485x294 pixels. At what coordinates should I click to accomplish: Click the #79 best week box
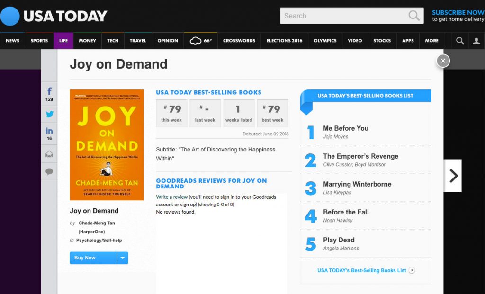(x=272, y=114)
